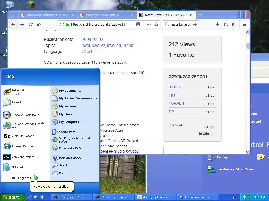Go forward with the browser forward arrow
The width and height of the screenshot is (269, 201).
(22, 24)
